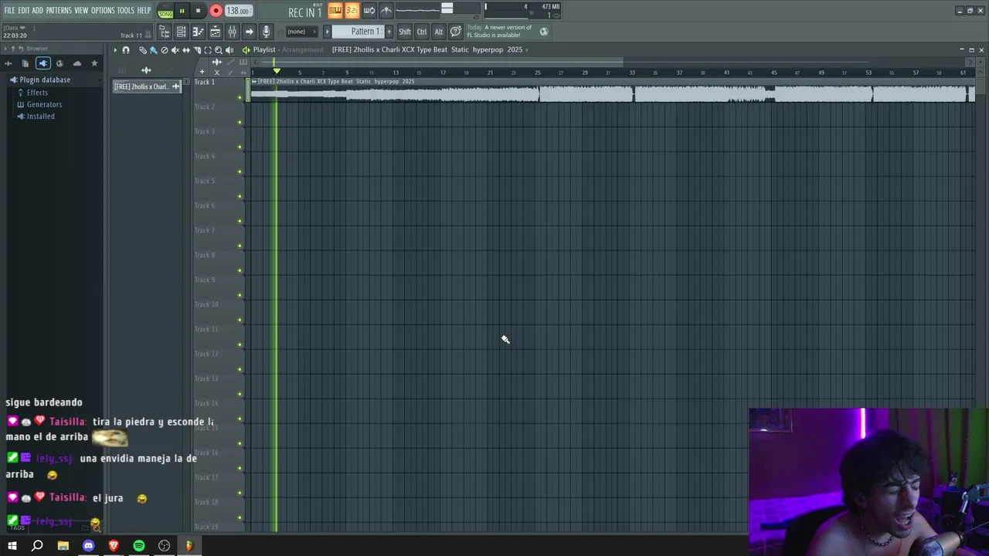This screenshot has height=556, width=989.
Task: Click the Shift key button
Action: tap(405, 32)
